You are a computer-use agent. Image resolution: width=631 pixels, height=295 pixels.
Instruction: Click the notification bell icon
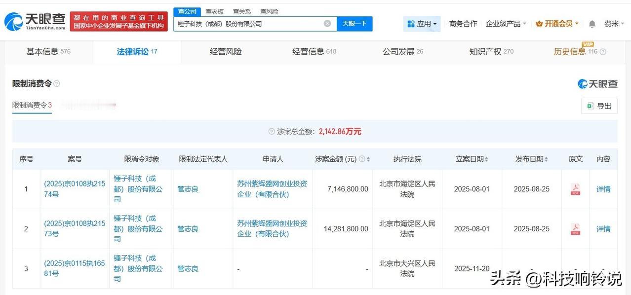tap(592, 23)
